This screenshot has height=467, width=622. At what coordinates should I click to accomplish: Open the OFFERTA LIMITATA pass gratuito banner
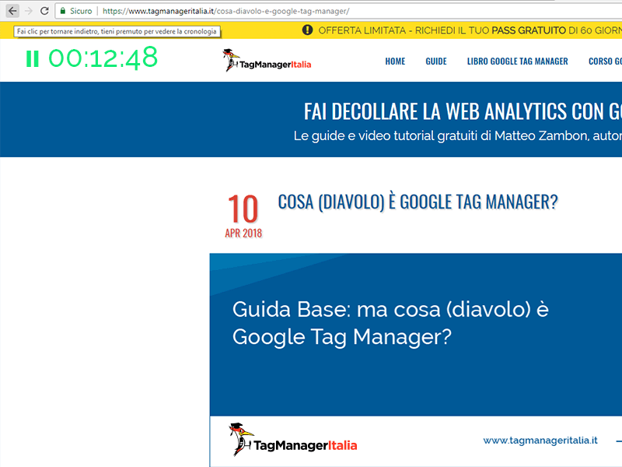(x=470, y=30)
